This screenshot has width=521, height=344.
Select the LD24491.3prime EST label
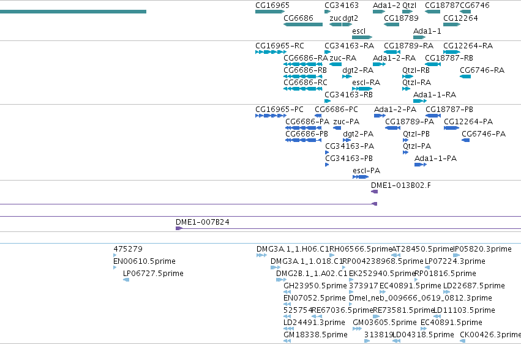click(314, 323)
